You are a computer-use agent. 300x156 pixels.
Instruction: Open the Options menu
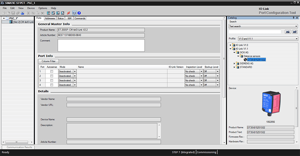[43, 8]
